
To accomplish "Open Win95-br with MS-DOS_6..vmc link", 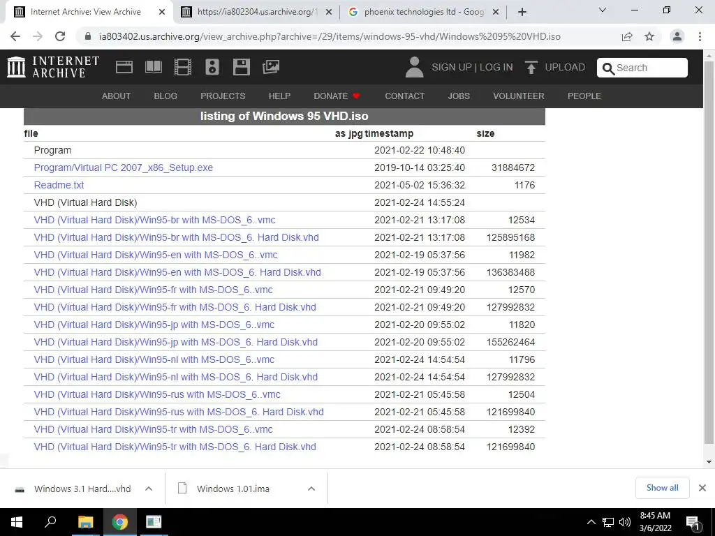I will click(x=154, y=220).
